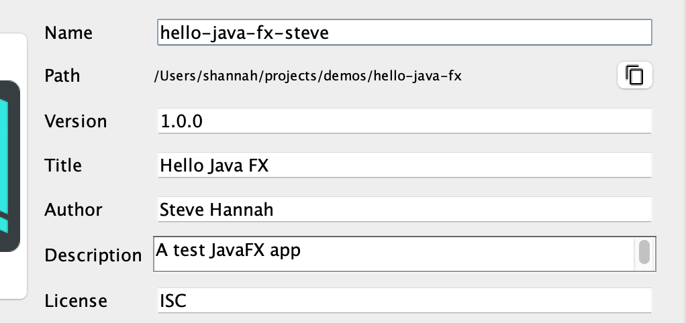Select the Title field with Hello Java FX
Image resolution: width=686 pixels, height=323 pixels.
click(x=404, y=165)
